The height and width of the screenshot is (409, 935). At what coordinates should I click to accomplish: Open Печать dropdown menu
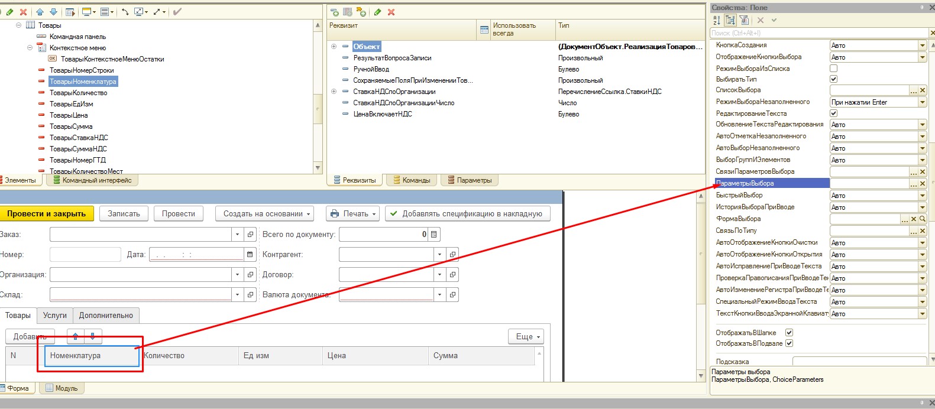[353, 214]
